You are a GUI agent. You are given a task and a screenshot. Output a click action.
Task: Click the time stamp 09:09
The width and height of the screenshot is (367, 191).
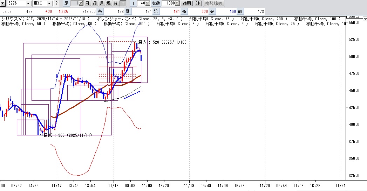(7, 11)
